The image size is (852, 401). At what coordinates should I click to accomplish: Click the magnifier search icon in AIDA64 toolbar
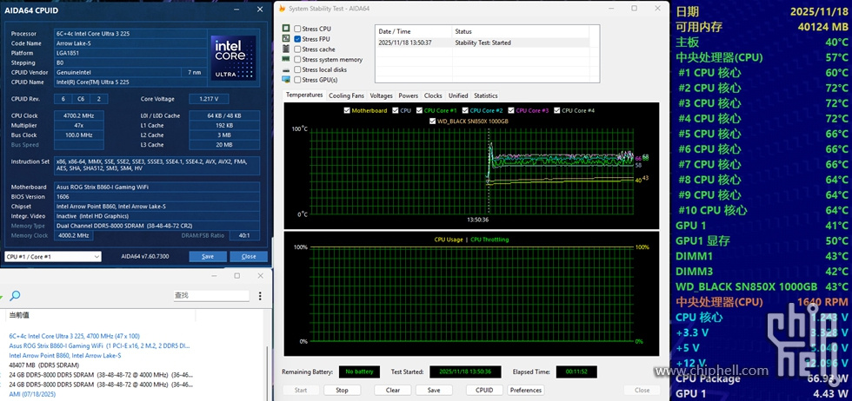[x=14, y=296]
